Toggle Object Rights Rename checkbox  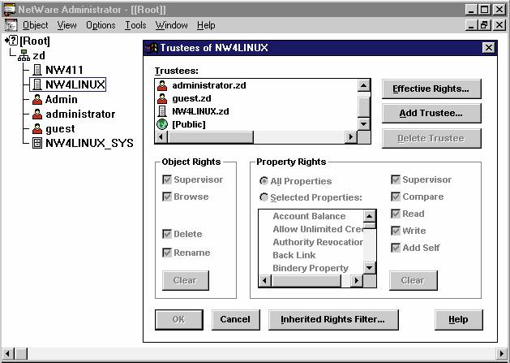(167, 253)
